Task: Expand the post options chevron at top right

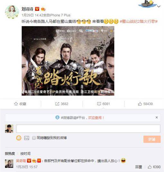Action: click(159, 6)
